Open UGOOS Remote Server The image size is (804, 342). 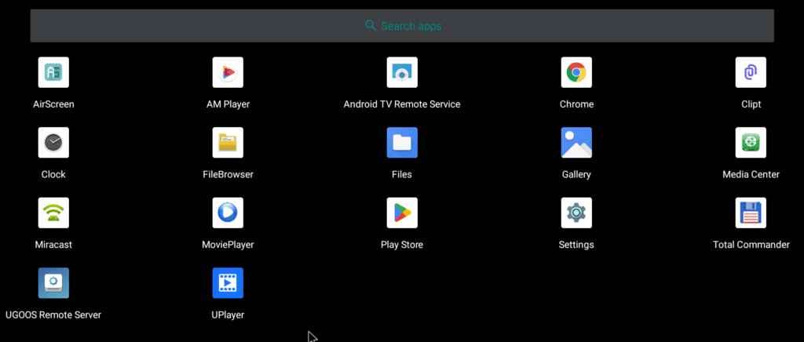tap(53, 283)
